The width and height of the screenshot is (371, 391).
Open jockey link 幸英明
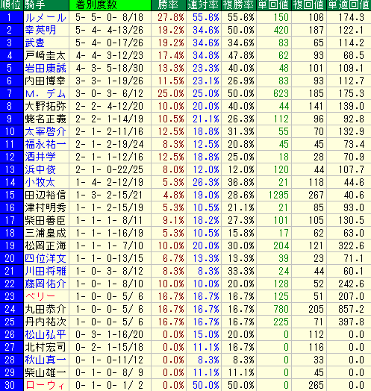(x=40, y=31)
